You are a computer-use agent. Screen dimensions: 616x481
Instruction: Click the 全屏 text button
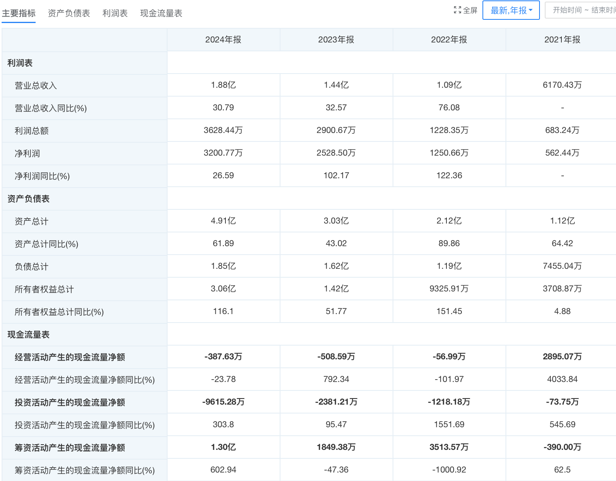tap(470, 11)
